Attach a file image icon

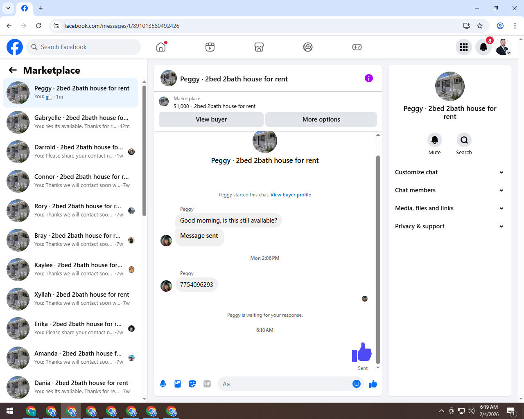point(178,384)
